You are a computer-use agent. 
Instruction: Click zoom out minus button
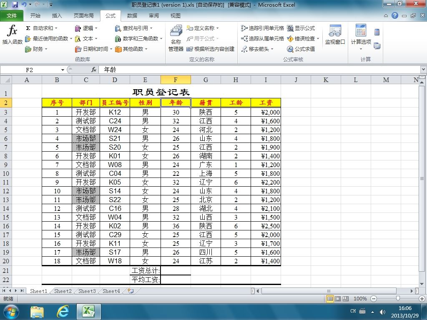coord(374,299)
